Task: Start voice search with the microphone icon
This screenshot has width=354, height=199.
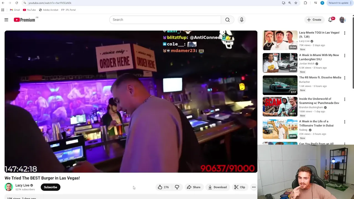Action: 241,20
